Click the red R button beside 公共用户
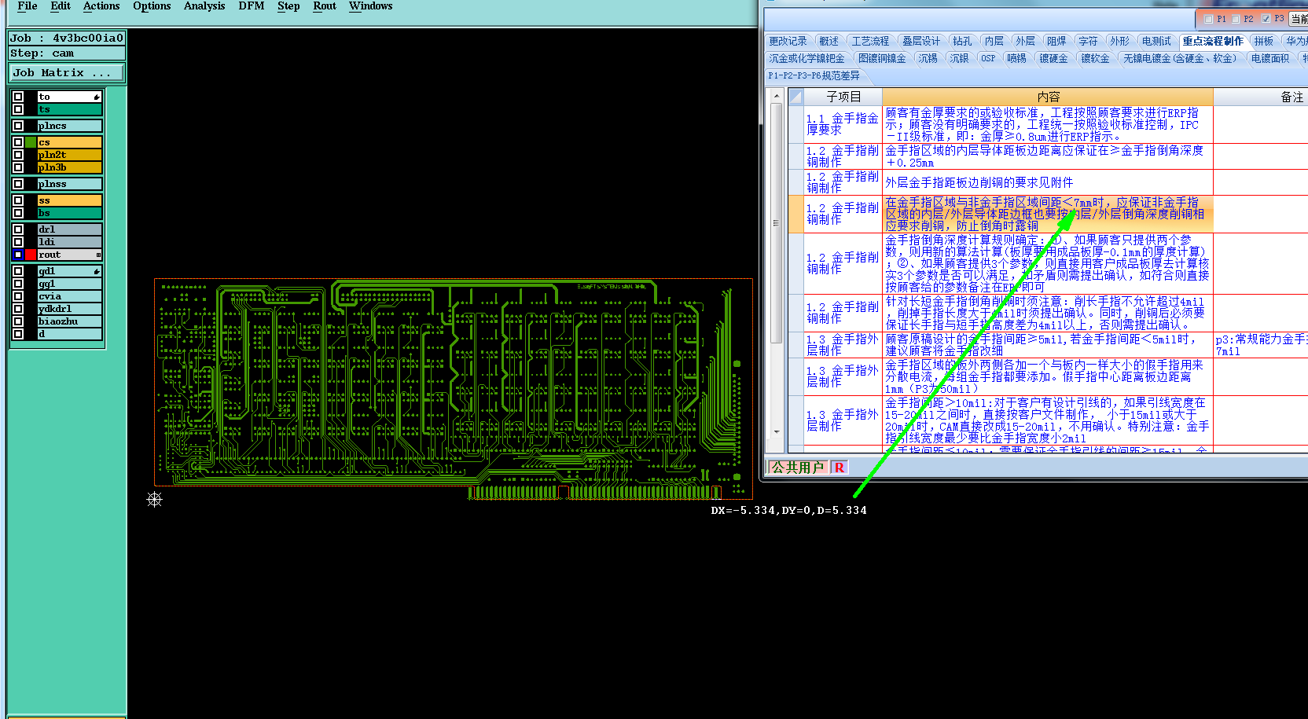The width and height of the screenshot is (1308, 719). click(840, 468)
